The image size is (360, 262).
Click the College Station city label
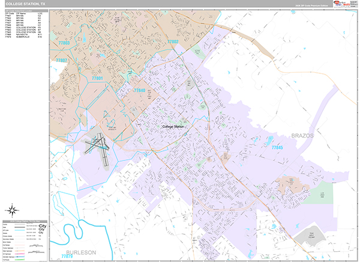pyautogui.click(x=174, y=127)
